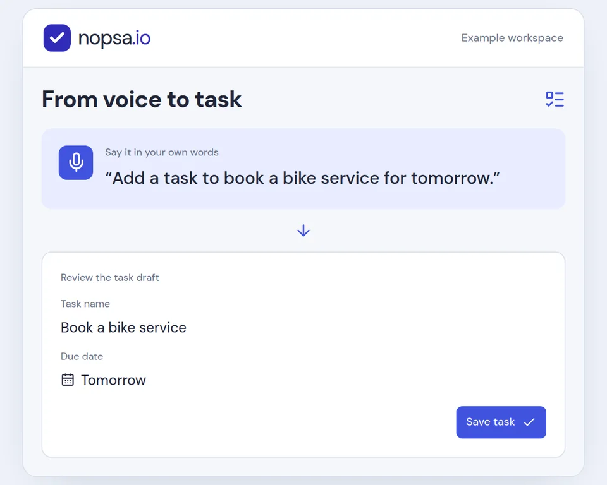Screen dimensions: 607x485
Task: Change the 'Tomorrow' due date value
Action: point(113,380)
